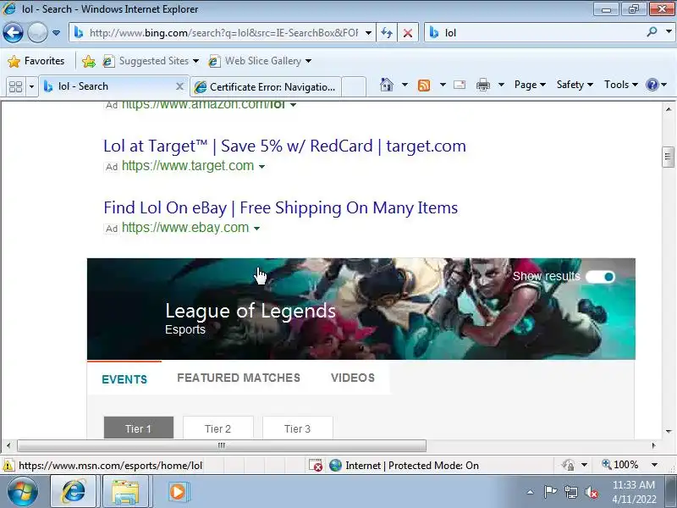The width and height of the screenshot is (677, 508).
Task: Expand the ebay.com ad dropdown caret
Action: pyautogui.click(x=256, y=229)
